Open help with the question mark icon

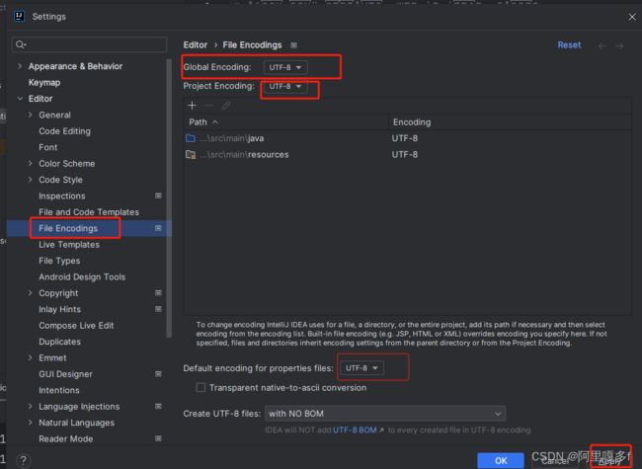tap(24, 460)
